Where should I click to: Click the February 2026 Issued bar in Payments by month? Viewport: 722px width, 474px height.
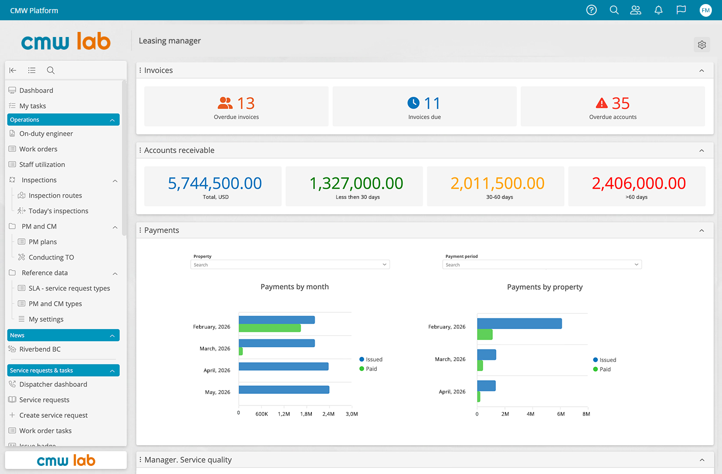(277, 320)
